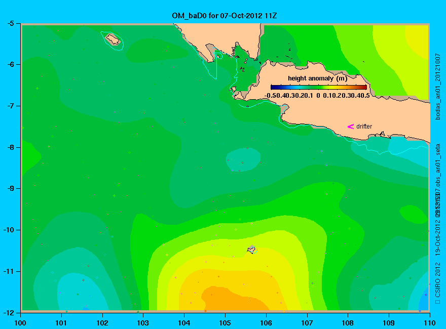The height and width of the screenshot is (329, 446).
Task: Click the 'CSIRO 2012' copyright text
Action: (x=438, y=280)
